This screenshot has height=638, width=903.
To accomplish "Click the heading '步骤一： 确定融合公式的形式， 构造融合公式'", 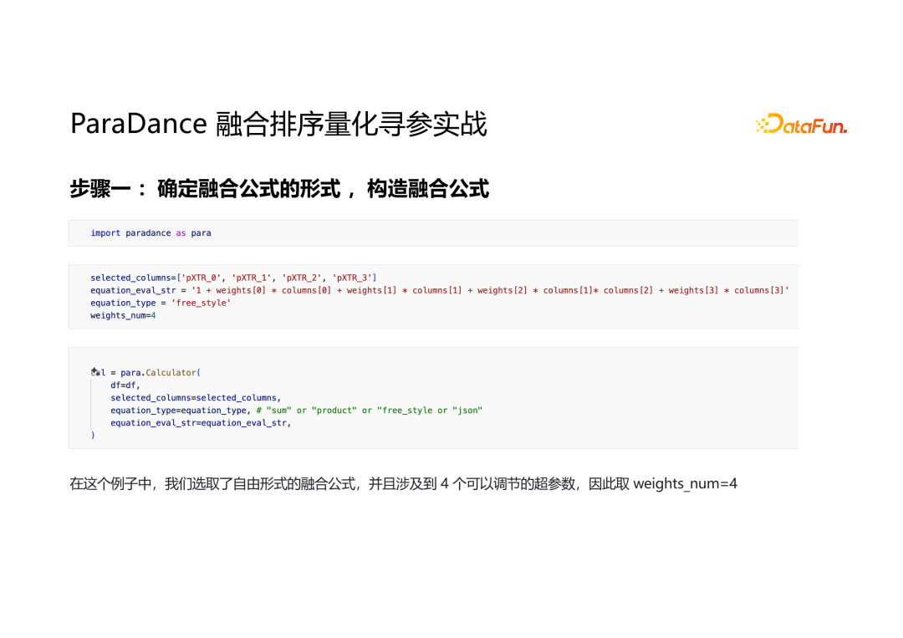I will tap(279, 189).
